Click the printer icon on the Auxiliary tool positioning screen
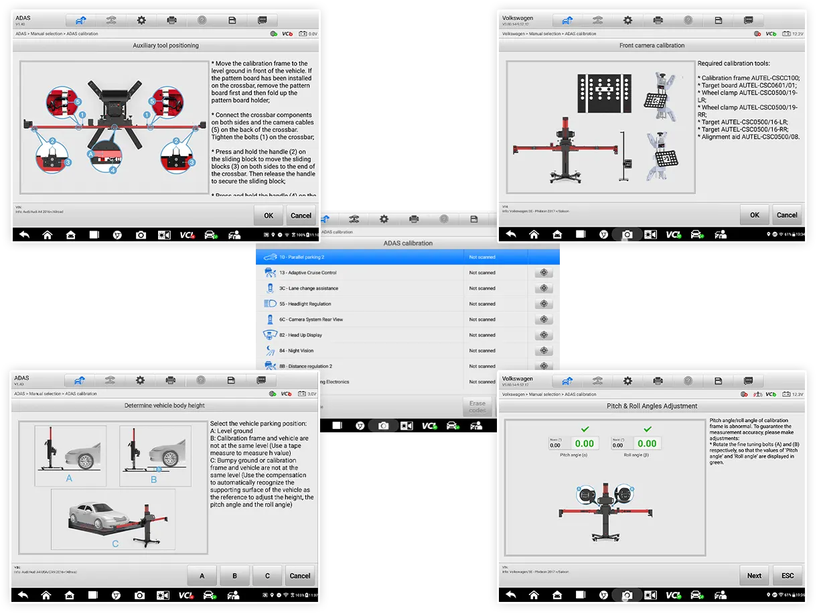817x614 pixels. [x=171, y=20]
